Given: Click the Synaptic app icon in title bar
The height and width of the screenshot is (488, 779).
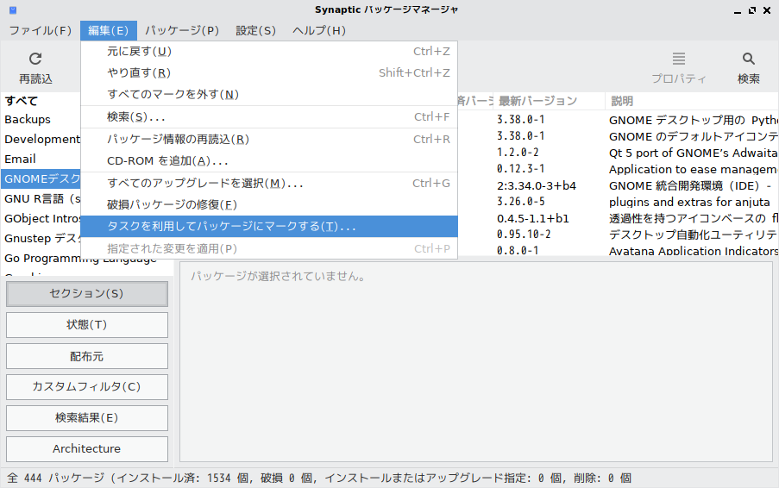Looking at the screenshot, I should point(13,10).
